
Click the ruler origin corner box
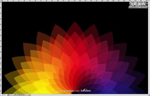pyautogui.click(x=1, y=1)
